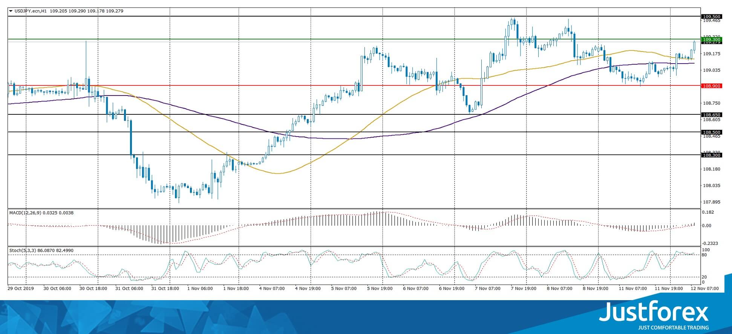Click the "108.605" price scale value

click(x=712, y=120)
